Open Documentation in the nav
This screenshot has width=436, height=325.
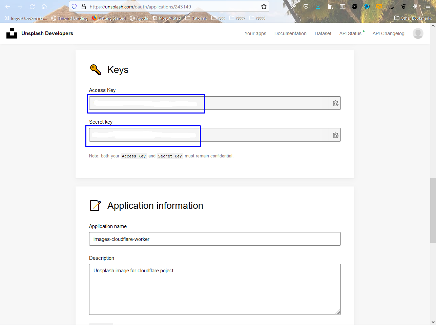coord(290,33)
